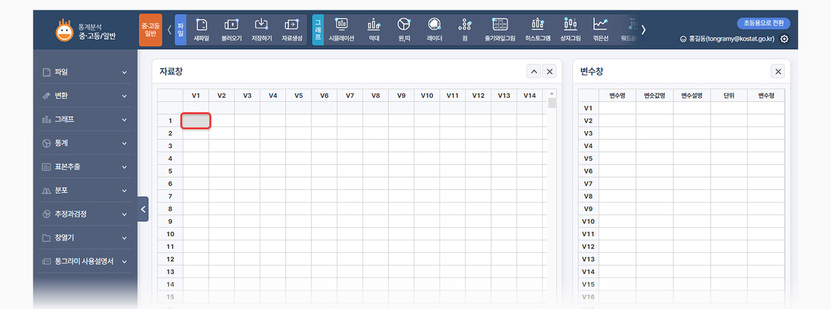Click the V3 column header in 자료창
The height and width of the screenshot is (309, 831).
[x=247, y=95]
